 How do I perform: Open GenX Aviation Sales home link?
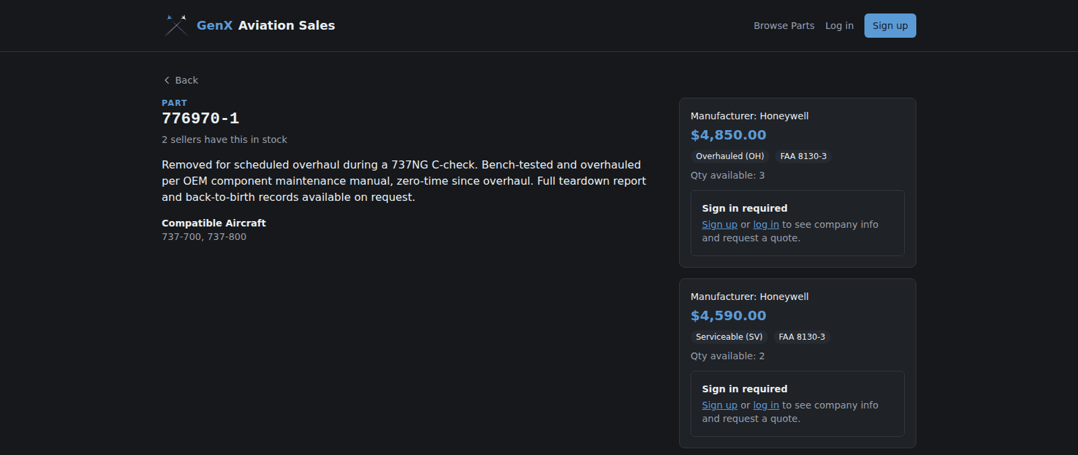tap(249, 26)
